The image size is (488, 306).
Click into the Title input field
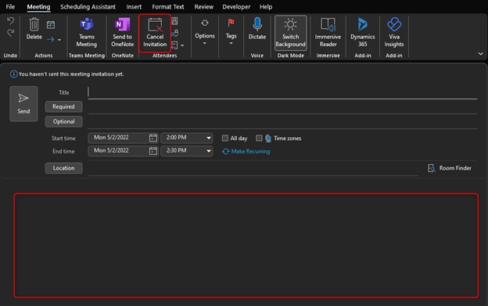click(282, 92)
